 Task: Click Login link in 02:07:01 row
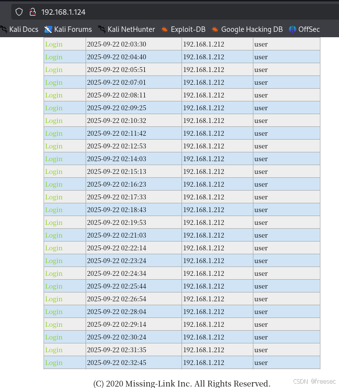pyautogui.click(x=54, y=82)
